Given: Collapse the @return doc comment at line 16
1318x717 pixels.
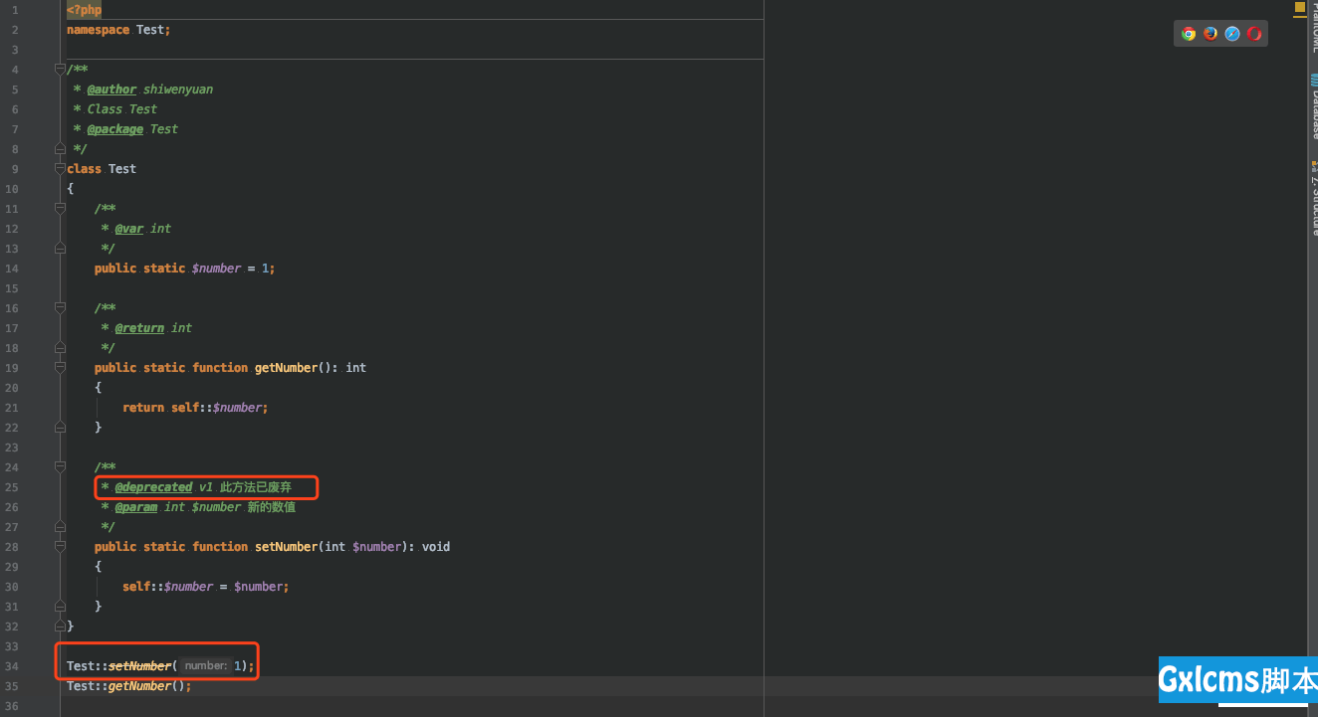Looking at the screenshot, I should [x=60, y=308].
